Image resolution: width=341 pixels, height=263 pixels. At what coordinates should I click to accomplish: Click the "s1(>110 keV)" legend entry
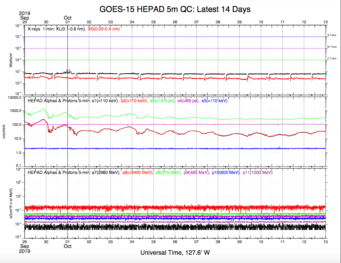point(105,101)
